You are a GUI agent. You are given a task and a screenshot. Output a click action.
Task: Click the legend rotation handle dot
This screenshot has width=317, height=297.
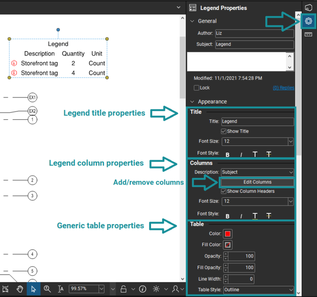point(58,30)
